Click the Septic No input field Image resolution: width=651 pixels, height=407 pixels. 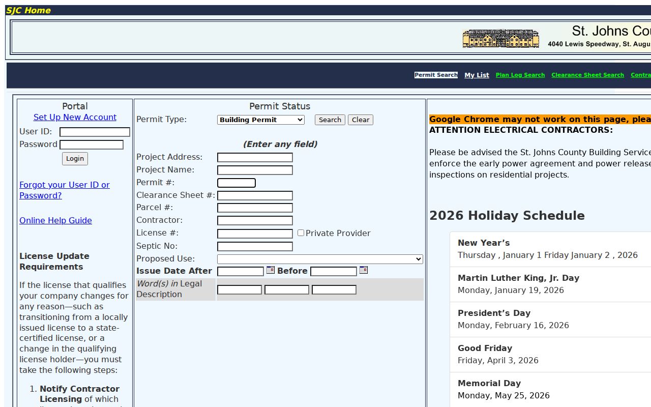pyautogui.click(x=255, y=246)
